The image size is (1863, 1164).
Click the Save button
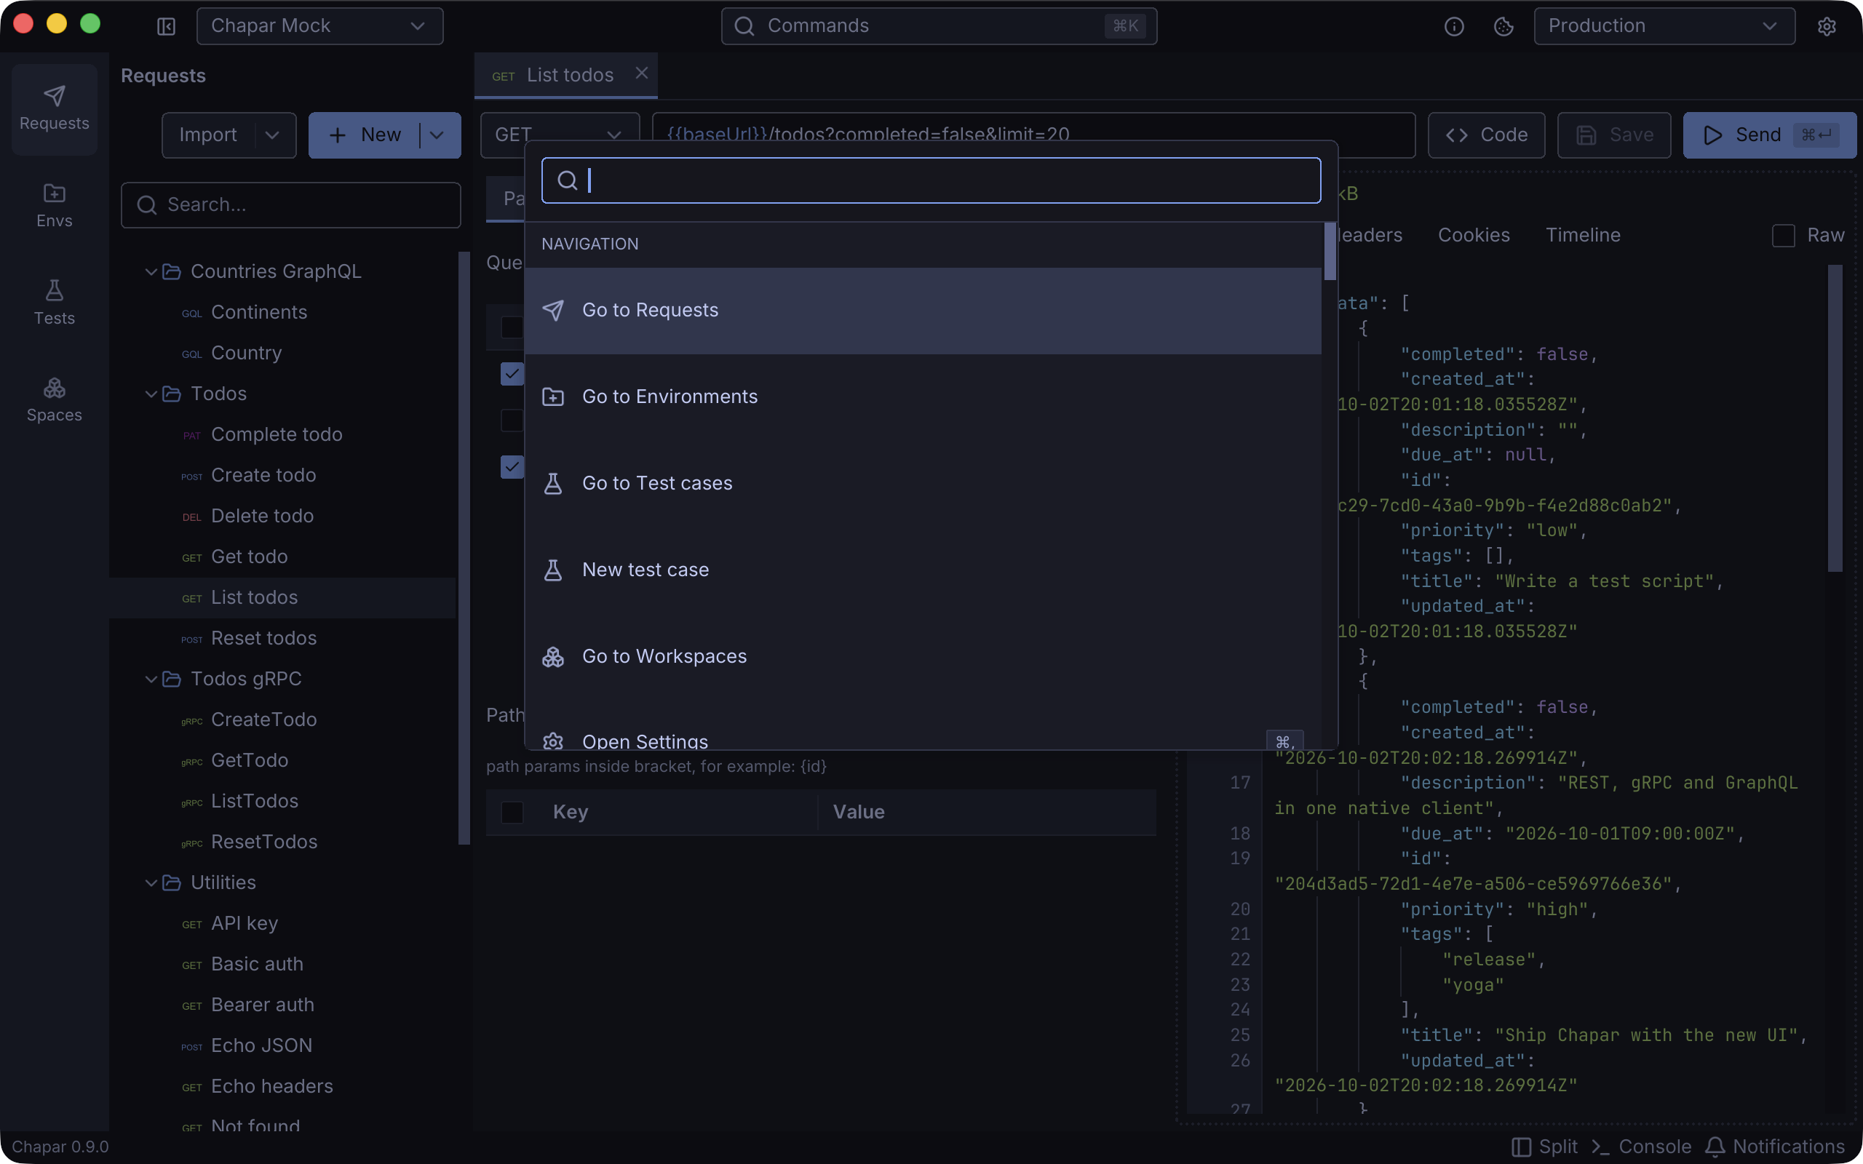1613,135
